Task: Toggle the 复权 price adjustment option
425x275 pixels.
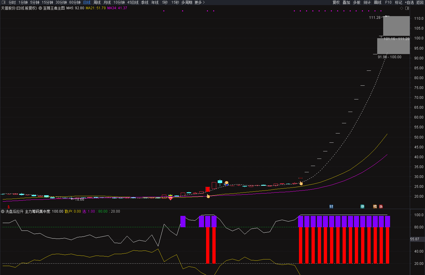Action: [336, 2]
